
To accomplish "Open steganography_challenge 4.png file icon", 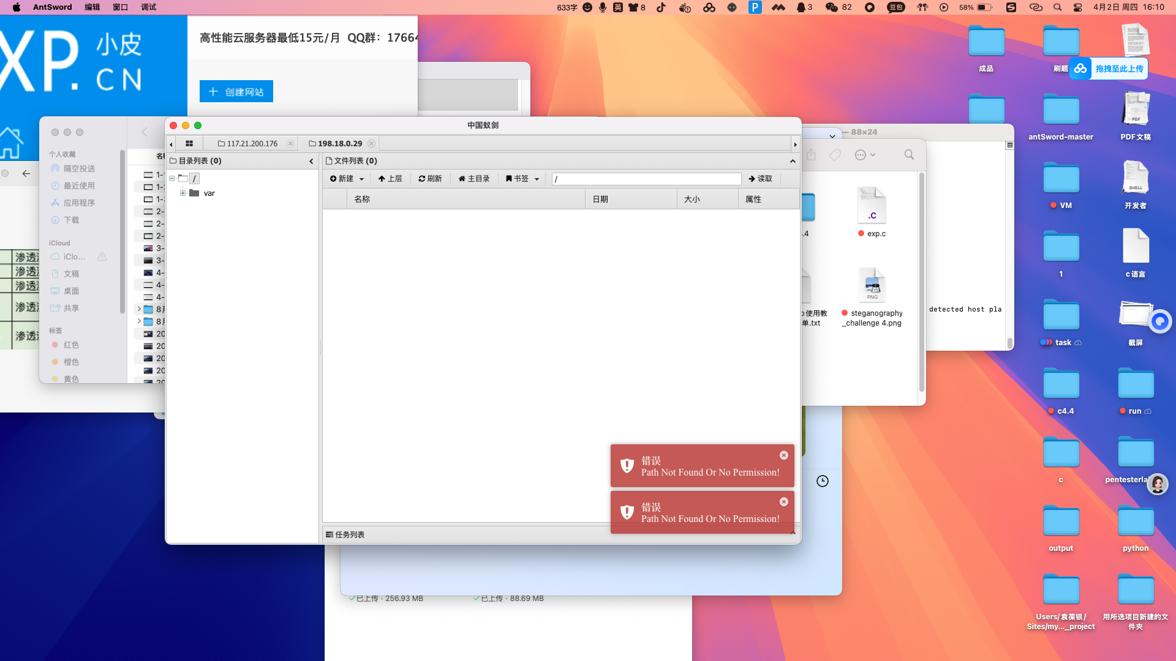I will [872, 285].
